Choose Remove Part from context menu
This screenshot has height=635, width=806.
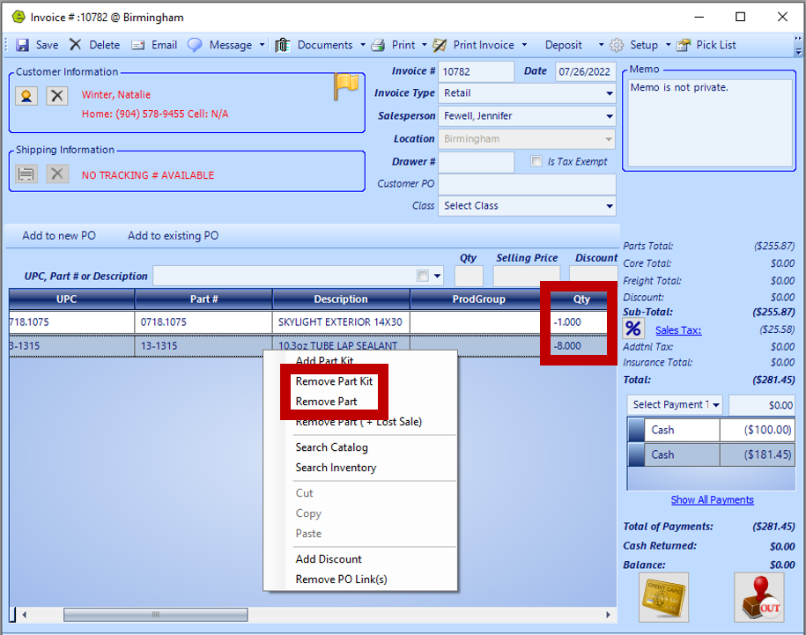click(326, 402)
